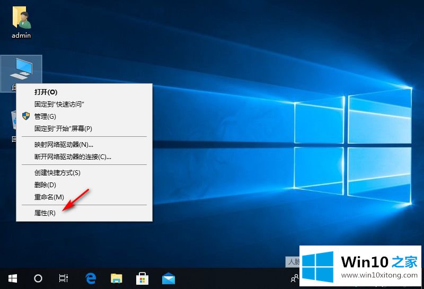This screenshot has width=424, height=289.
Task: Choose 固定到"开始"屏幕(P) option
Action: 63,128
